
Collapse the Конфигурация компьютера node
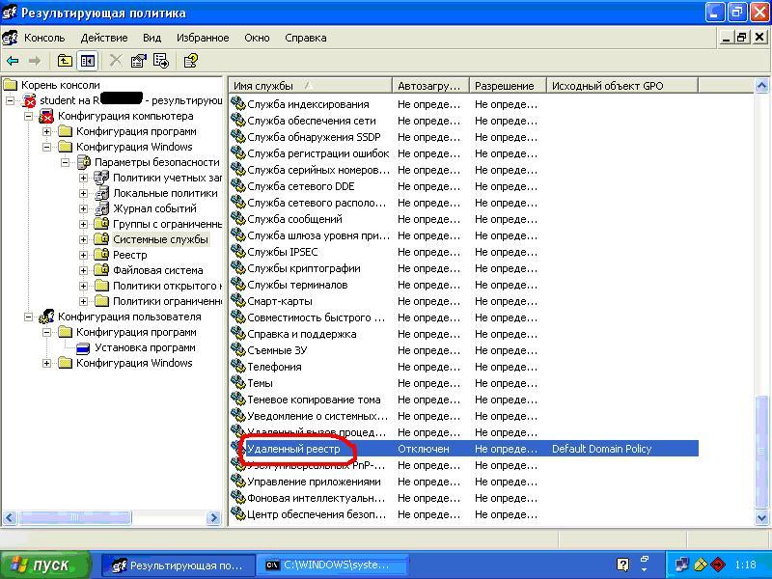click(x=29, y=116)
